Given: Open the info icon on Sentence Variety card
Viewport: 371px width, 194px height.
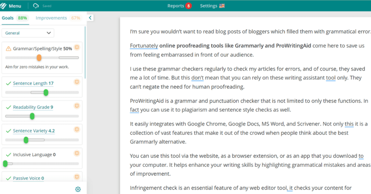Looking at the screenshot, I should point(77,130).
